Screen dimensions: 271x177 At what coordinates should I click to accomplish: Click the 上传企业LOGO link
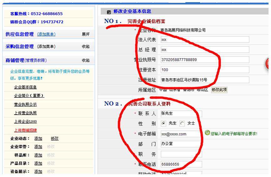[x=25, y=122]
